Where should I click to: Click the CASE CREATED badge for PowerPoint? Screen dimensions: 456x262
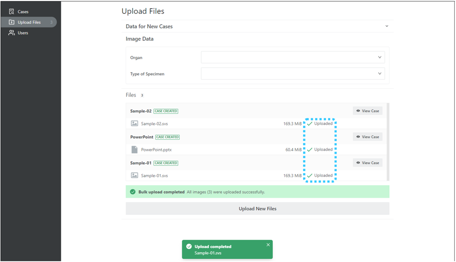pos(168,137)
